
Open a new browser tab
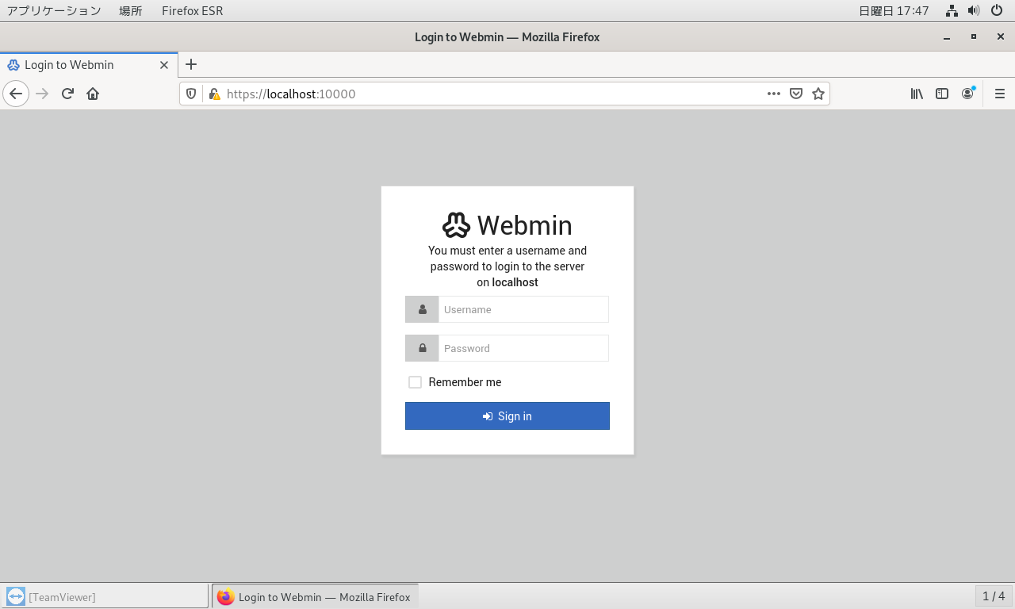point(191,65)
